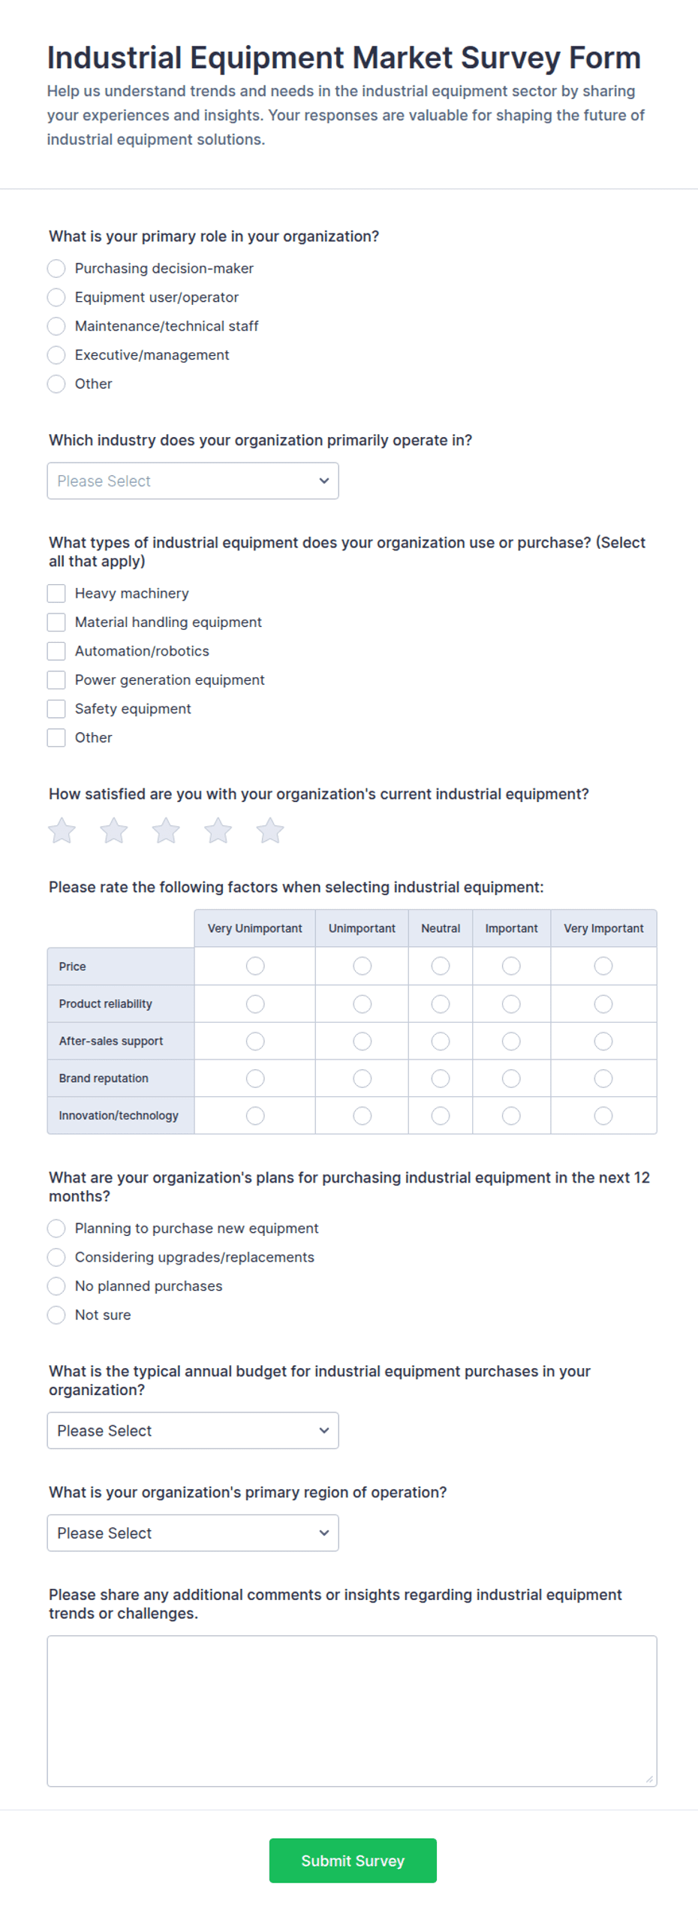The image size is (698, 1920).
Task: Set Brand reputation to Neutral
Action: [441, 1078]
